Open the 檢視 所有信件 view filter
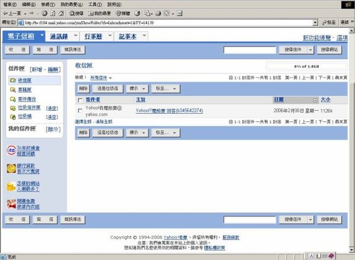Screen dimensions: 355x260 pyautogui.click(x=101, y=78)
